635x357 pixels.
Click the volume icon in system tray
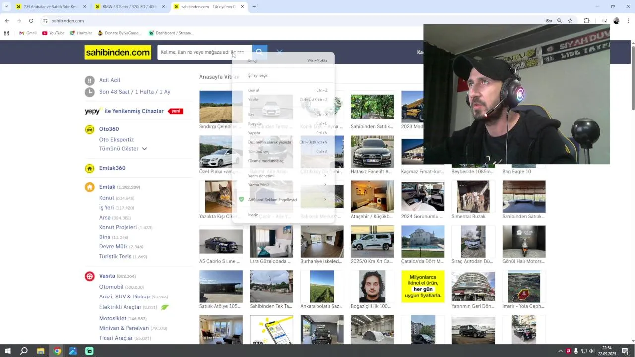[591, 351]
